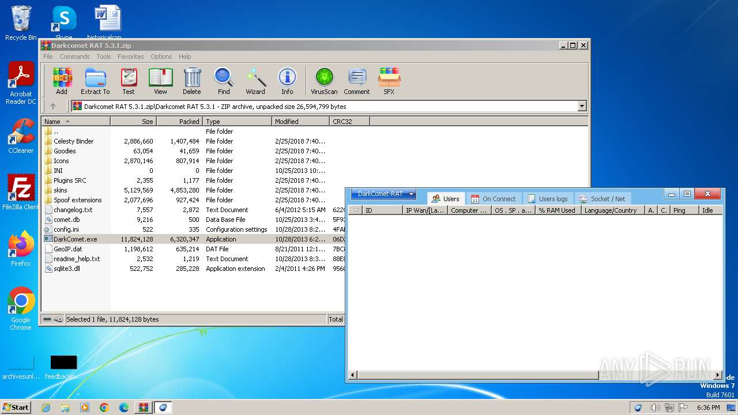Open the Favorites menu
Viewport: 738px width, 415px height.
(131, 56)
